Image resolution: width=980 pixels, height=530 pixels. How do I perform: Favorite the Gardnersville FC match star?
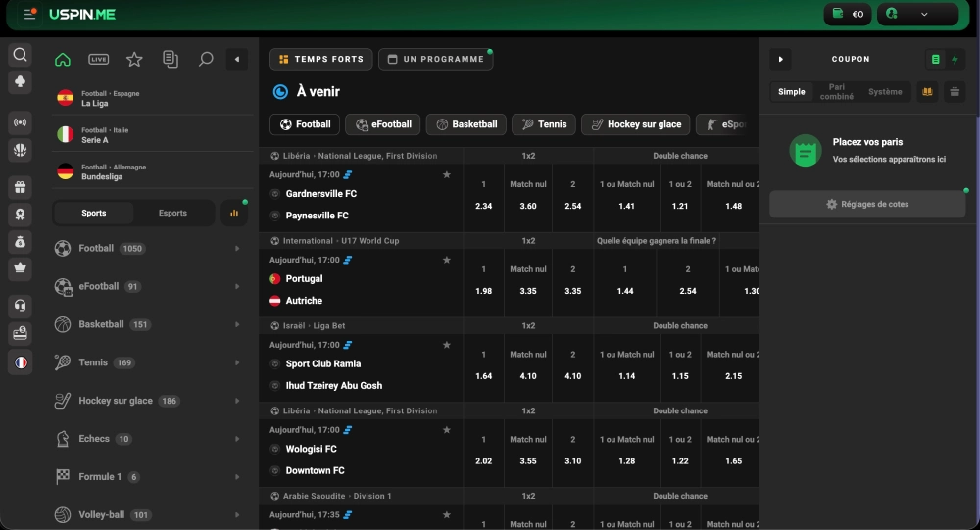point(446,175)
